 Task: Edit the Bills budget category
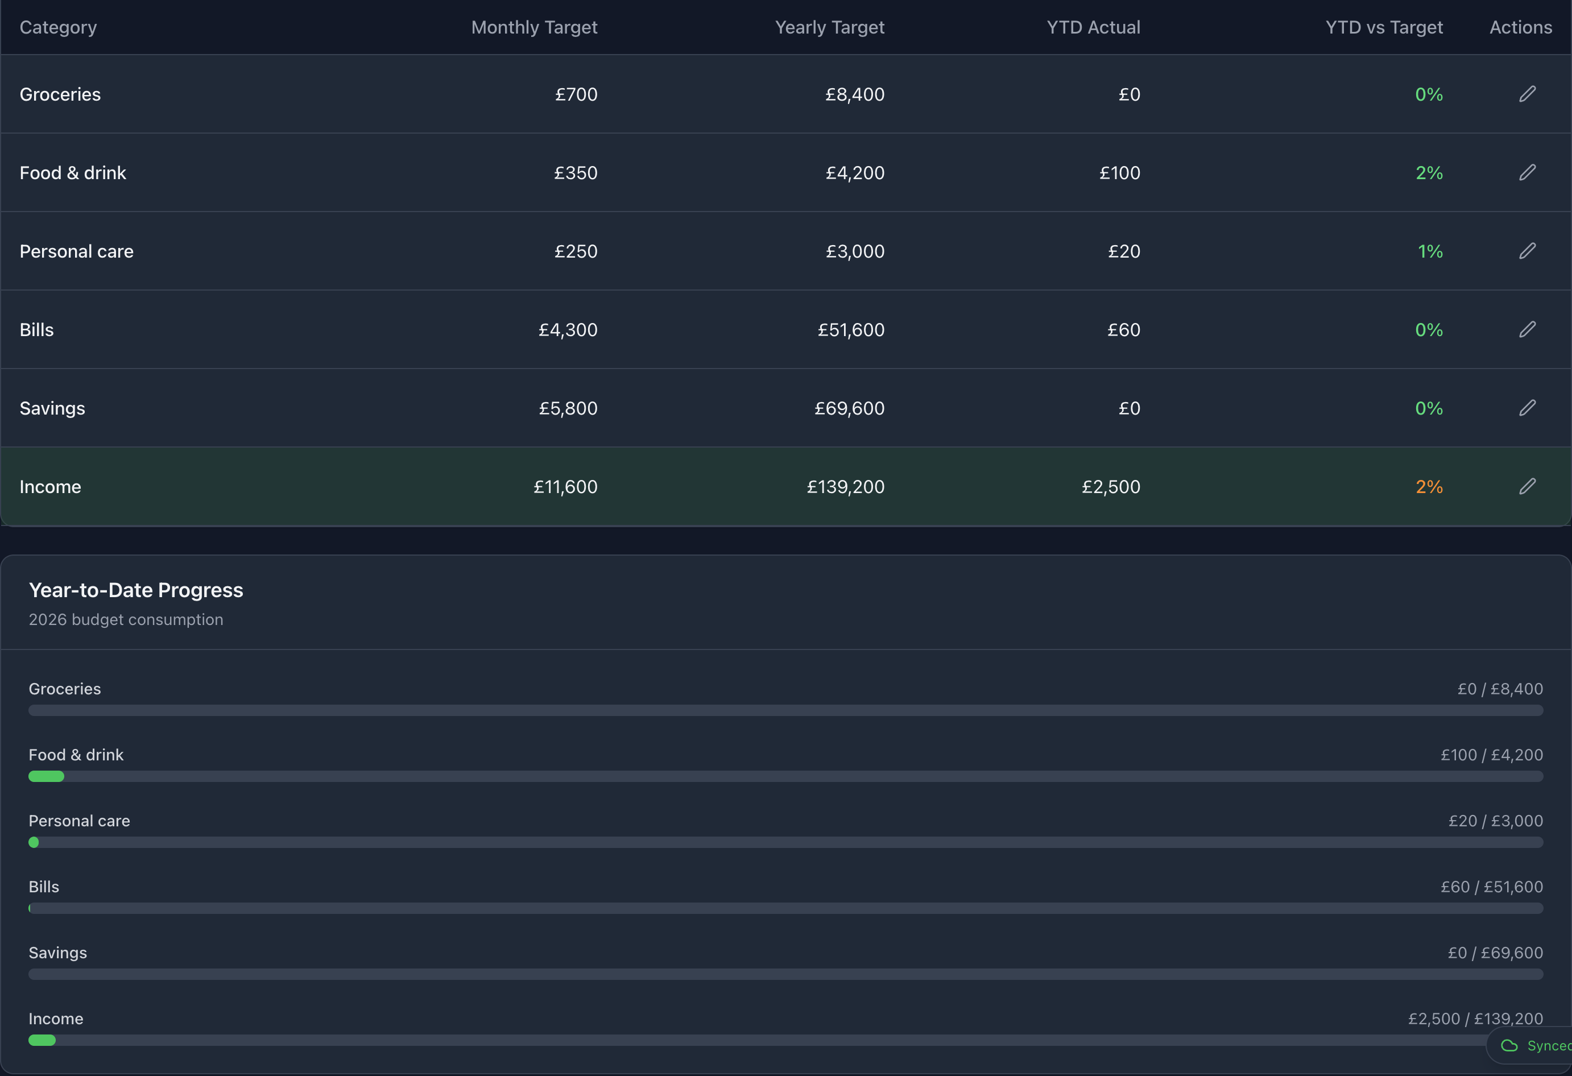pyautogui.click(x=1528, y=329)
